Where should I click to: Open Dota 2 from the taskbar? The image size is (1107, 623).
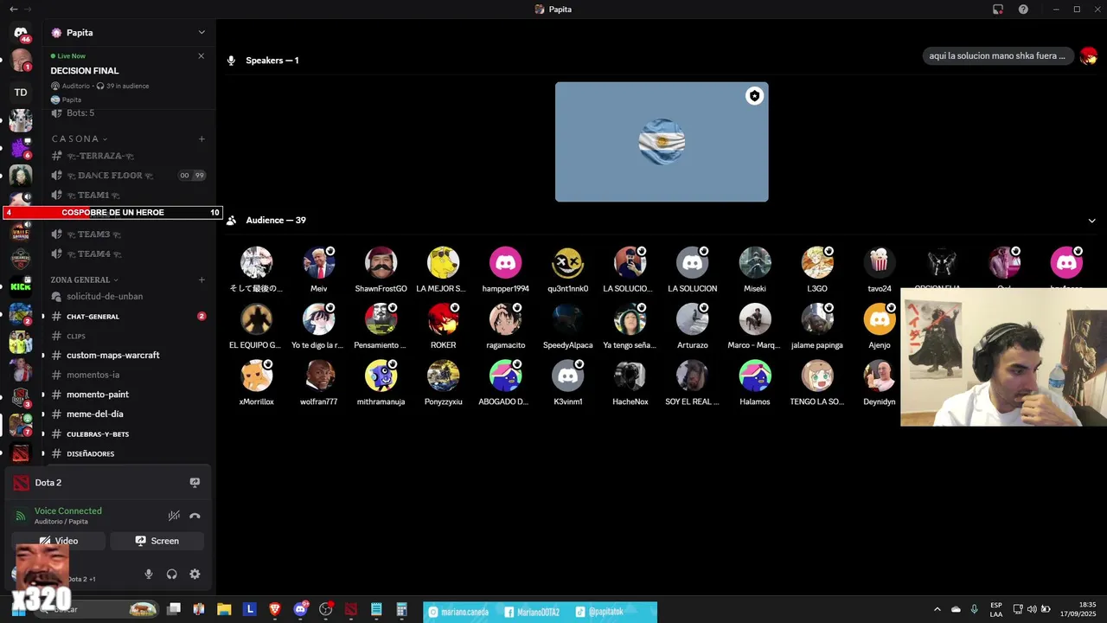(350, 609)
